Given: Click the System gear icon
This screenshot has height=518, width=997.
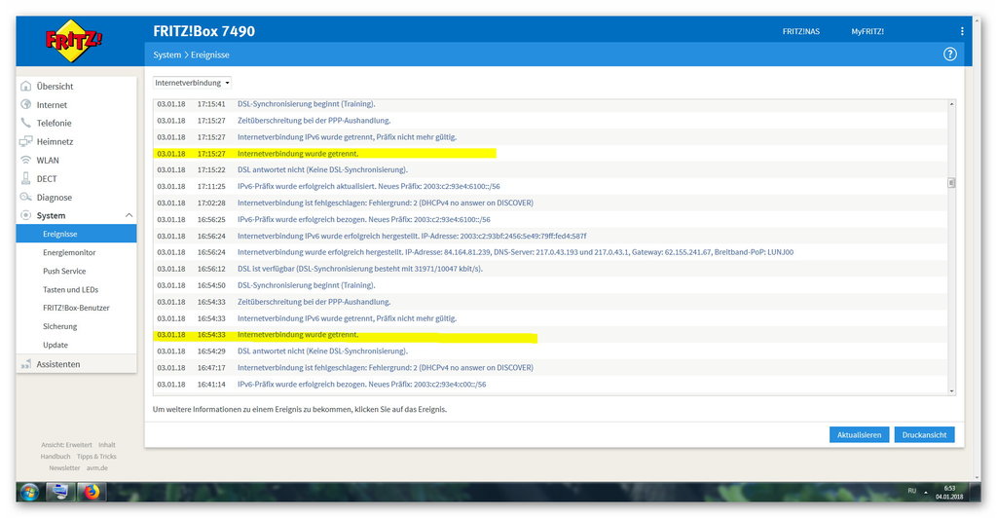Looking at the screenshot, I should tap(26, 215).
